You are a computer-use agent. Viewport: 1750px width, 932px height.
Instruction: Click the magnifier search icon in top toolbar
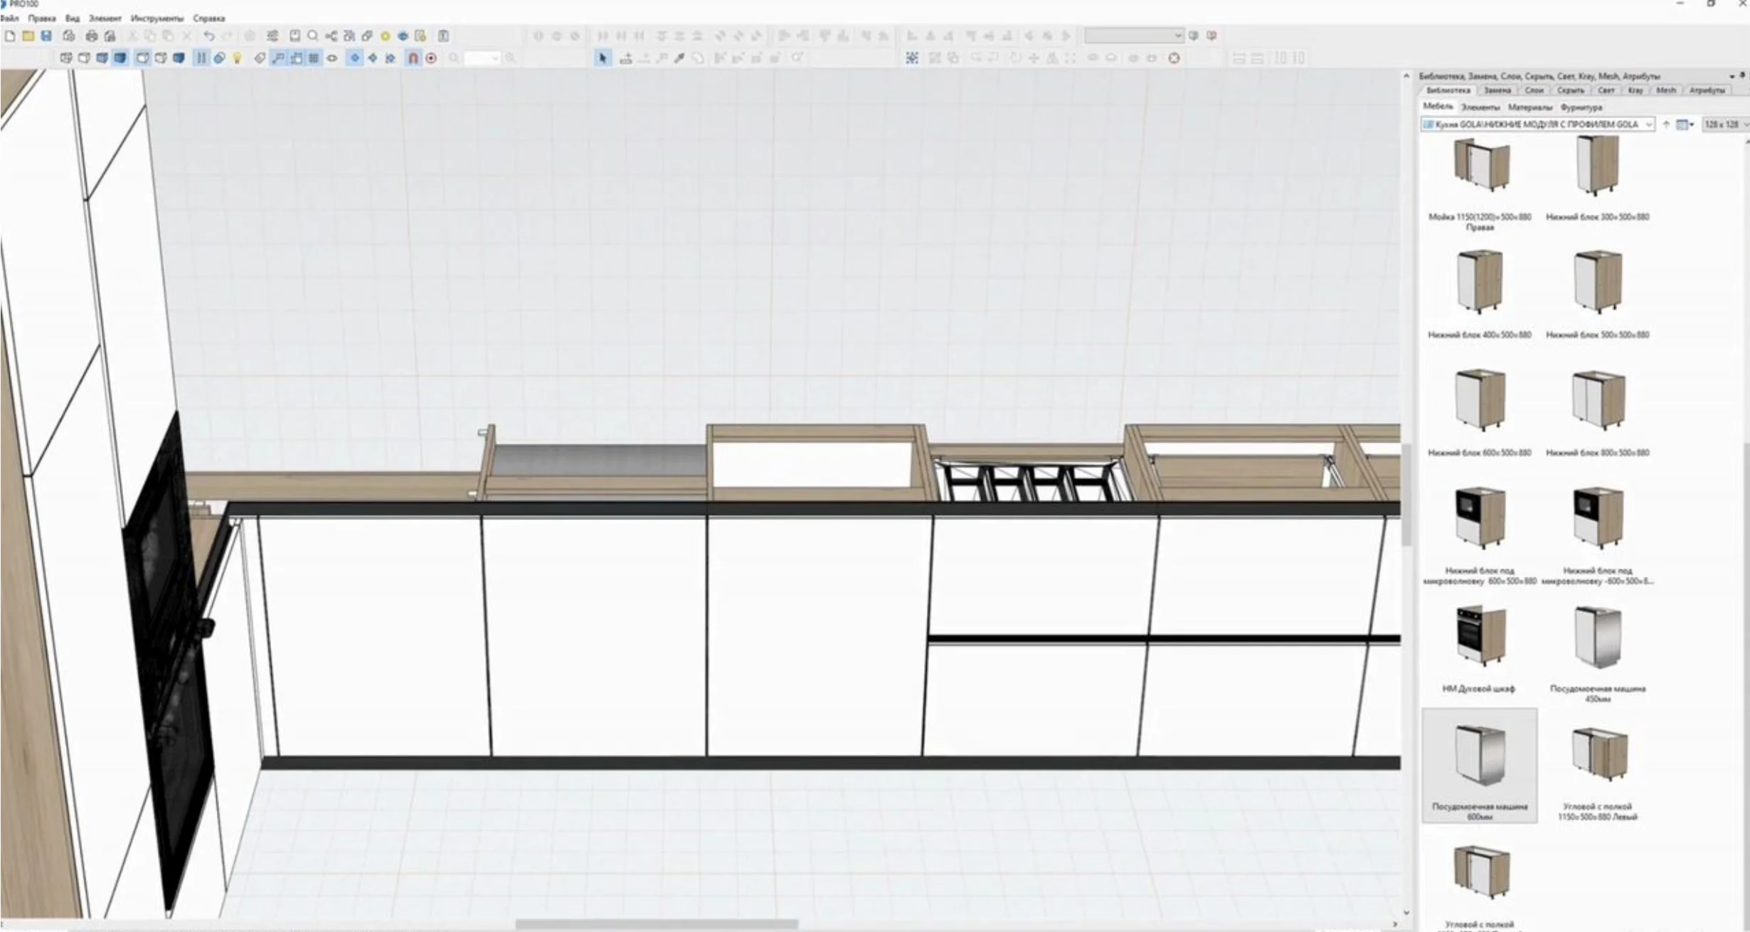(x=312, y=36)
